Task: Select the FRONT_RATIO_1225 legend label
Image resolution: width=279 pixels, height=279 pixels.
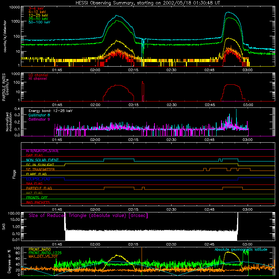Action: 45,253
